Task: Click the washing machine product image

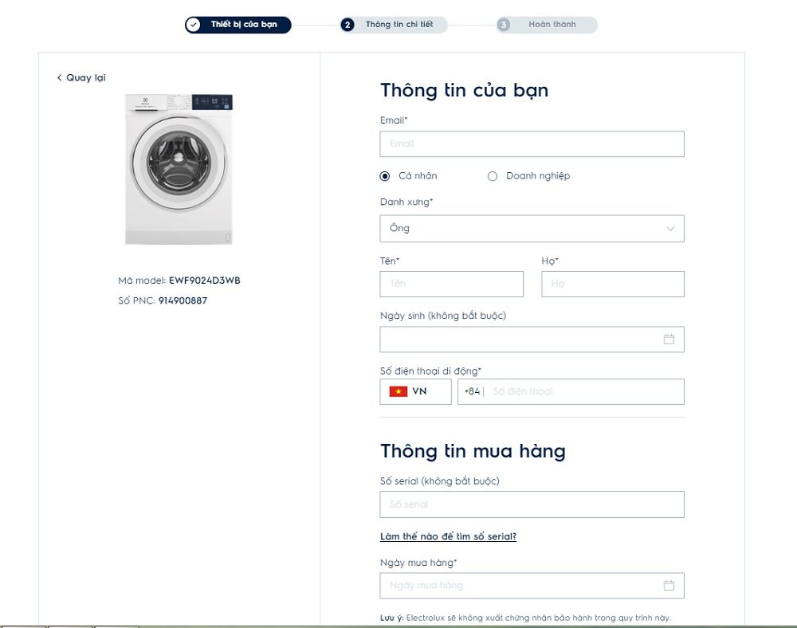Action: [179, 169]
